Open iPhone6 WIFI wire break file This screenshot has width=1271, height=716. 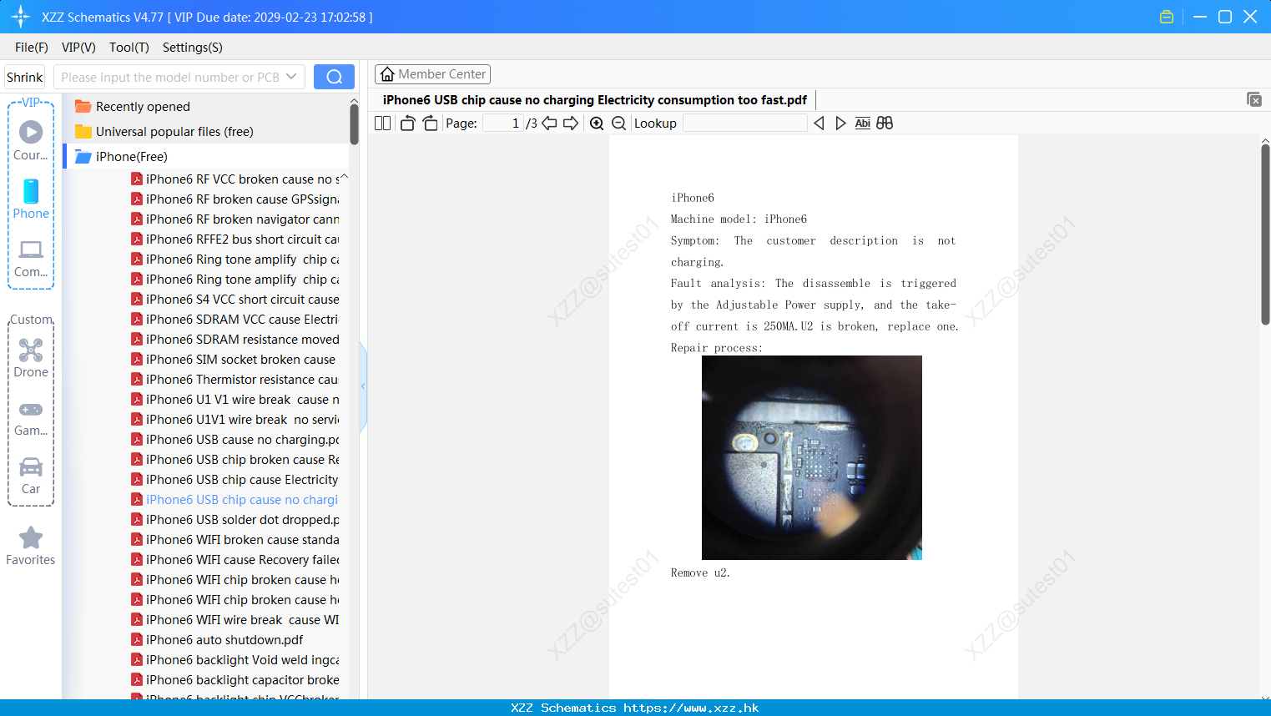[235, 620]
